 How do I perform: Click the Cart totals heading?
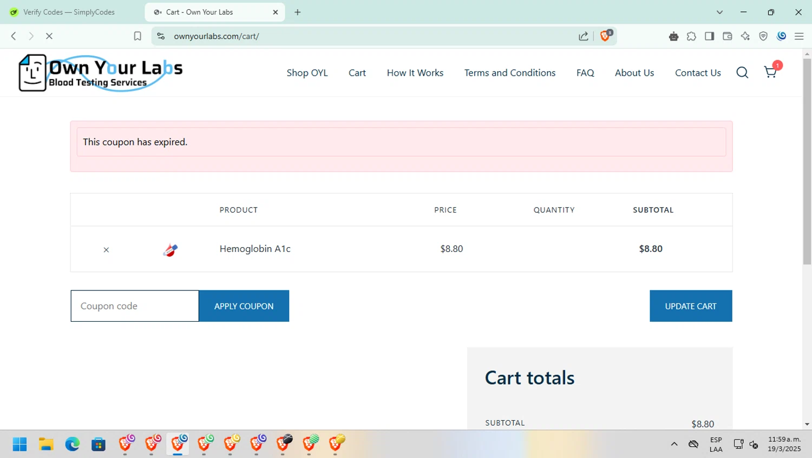click(529, 377)
